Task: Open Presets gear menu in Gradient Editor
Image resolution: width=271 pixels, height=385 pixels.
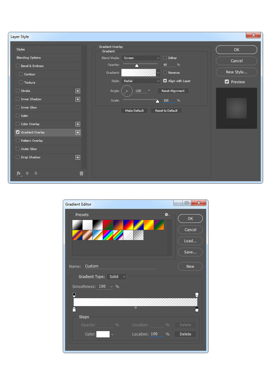Action: (167, 215)
